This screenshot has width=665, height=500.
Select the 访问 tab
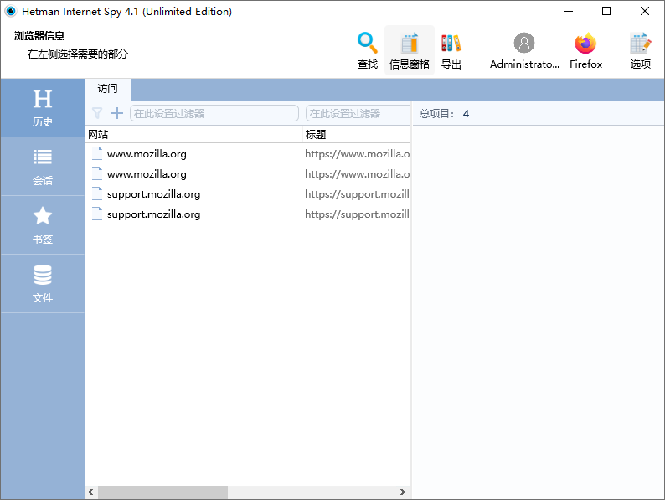(107, 89)
